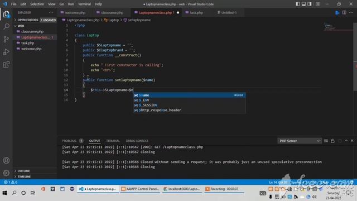Open the Edit menu
Screen dimensions: 357x201
click(x=23, y=4)
